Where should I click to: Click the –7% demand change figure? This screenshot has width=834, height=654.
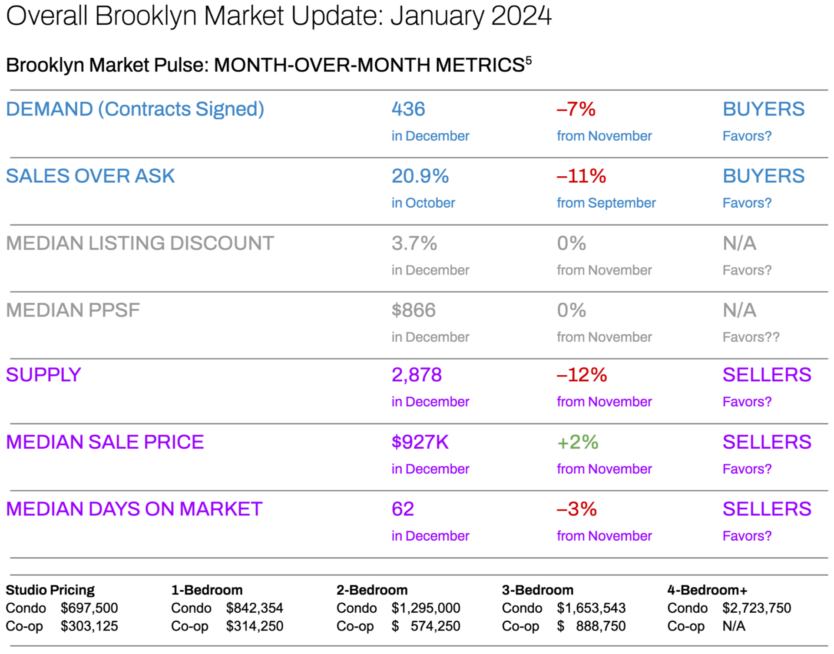(576, 109)
